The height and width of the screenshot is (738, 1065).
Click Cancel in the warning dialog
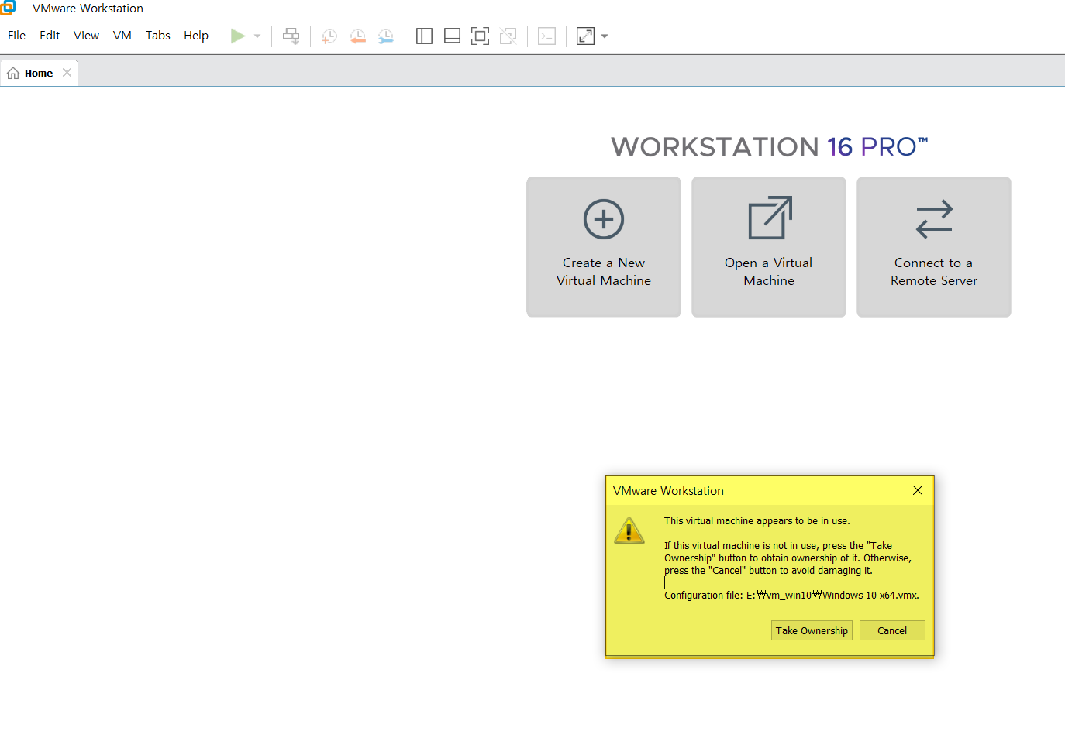(892, 630)
